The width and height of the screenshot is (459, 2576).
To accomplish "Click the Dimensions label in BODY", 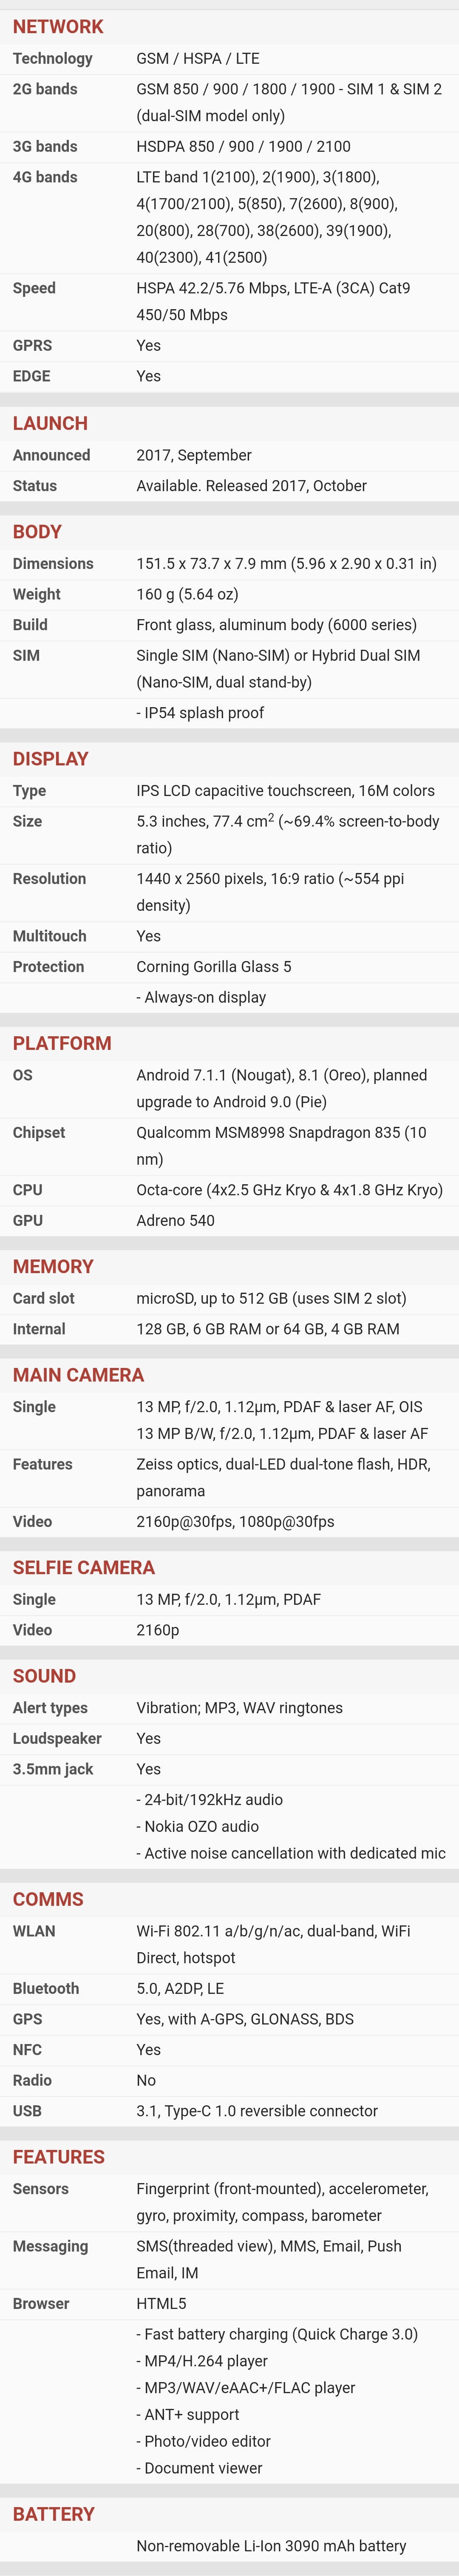I will click(53, 564).
